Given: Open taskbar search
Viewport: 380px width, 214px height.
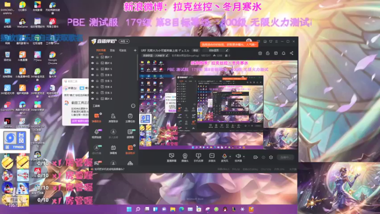Looking at the screenshot, I should [138, 209].
